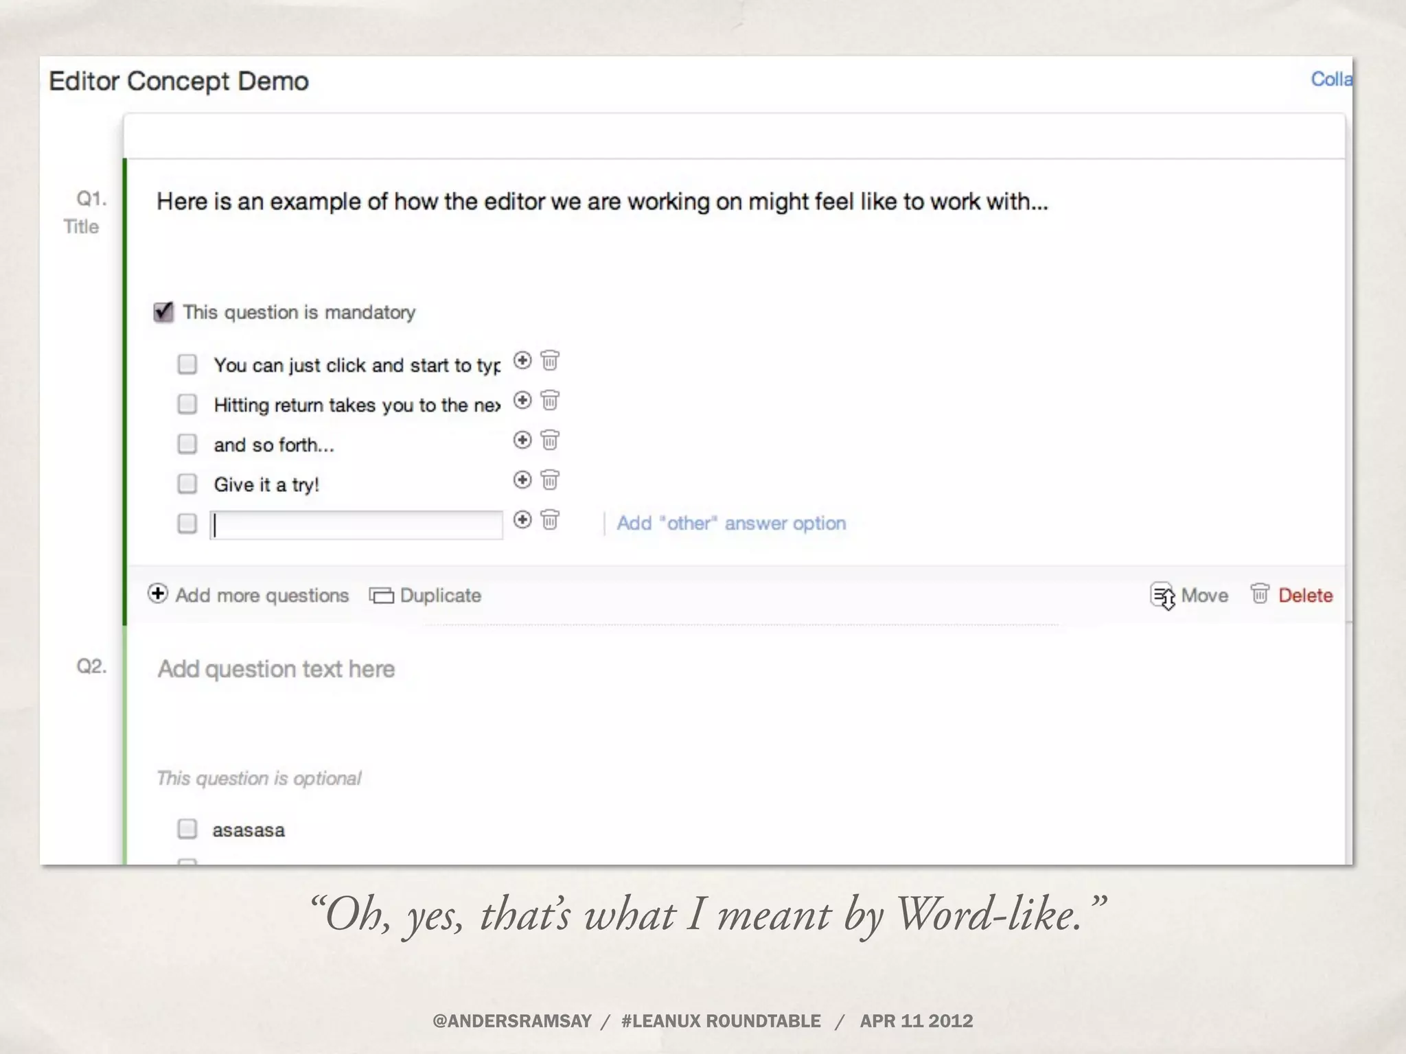Check the 'Give it a try!' checkbox

tap(187, 484)
